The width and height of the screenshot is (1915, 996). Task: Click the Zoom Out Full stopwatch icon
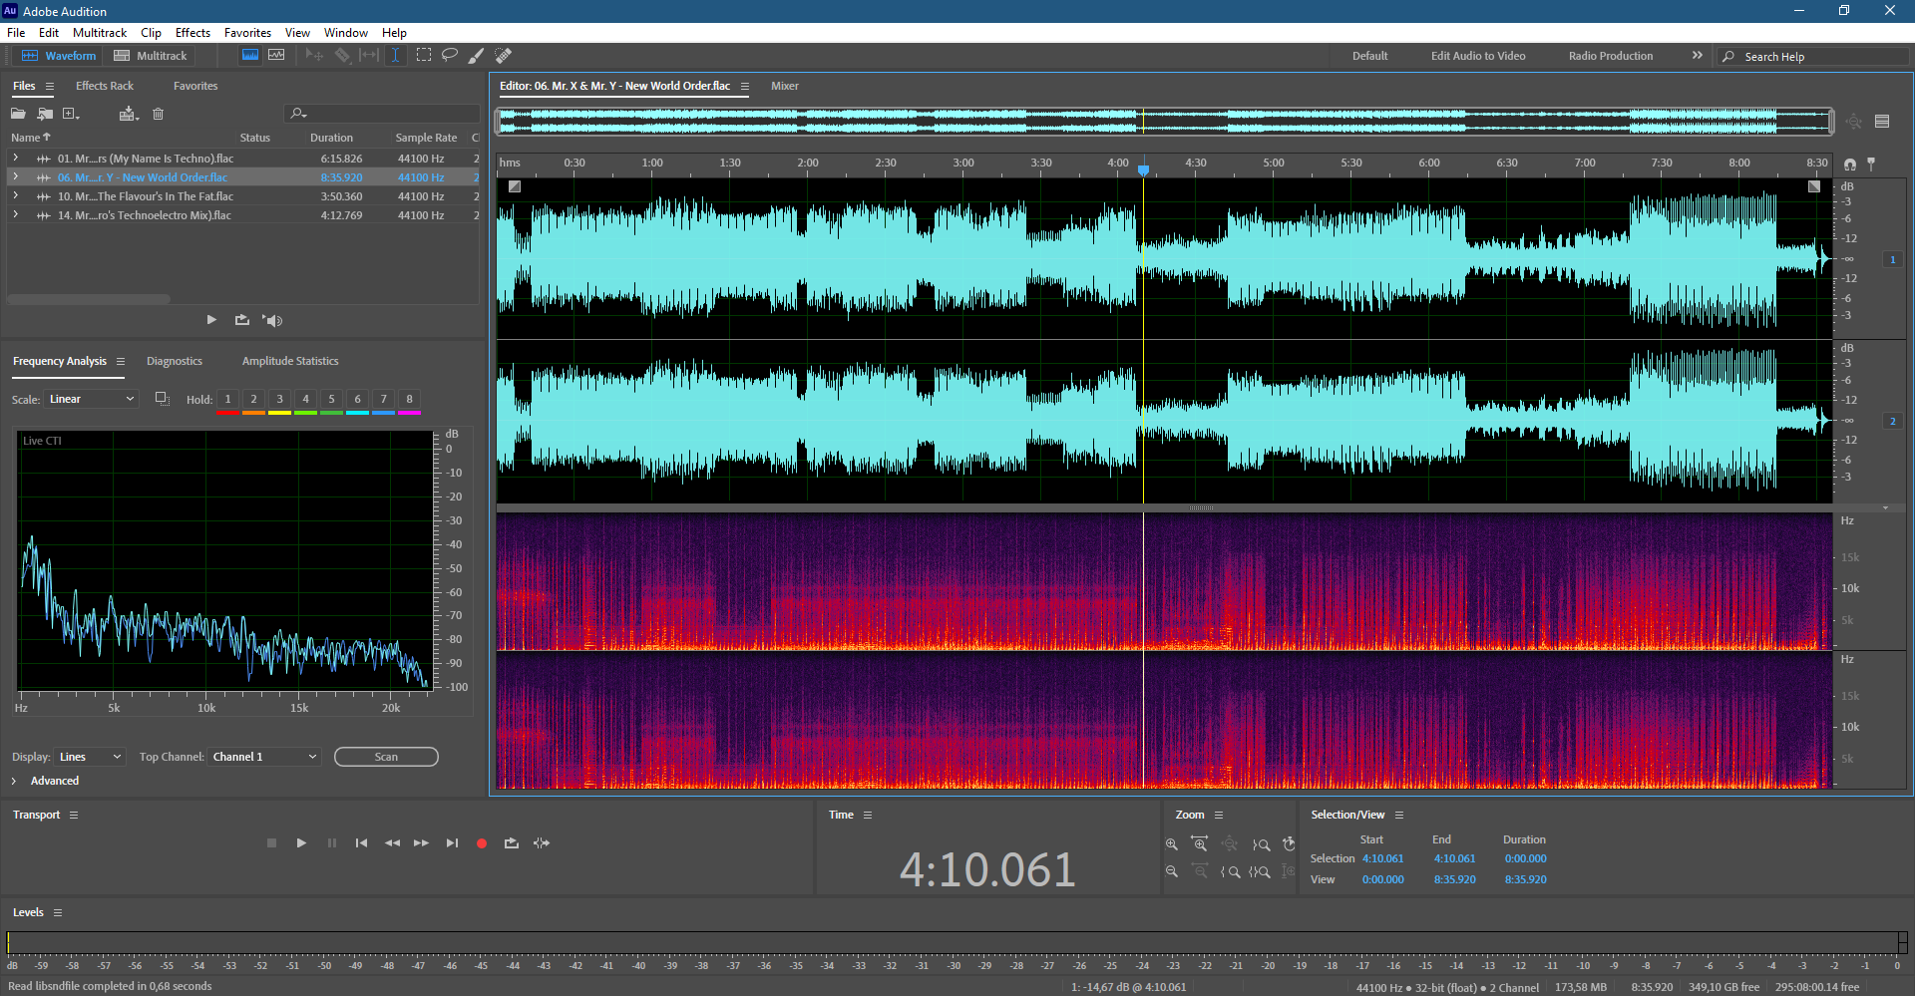coord(1289,844)
